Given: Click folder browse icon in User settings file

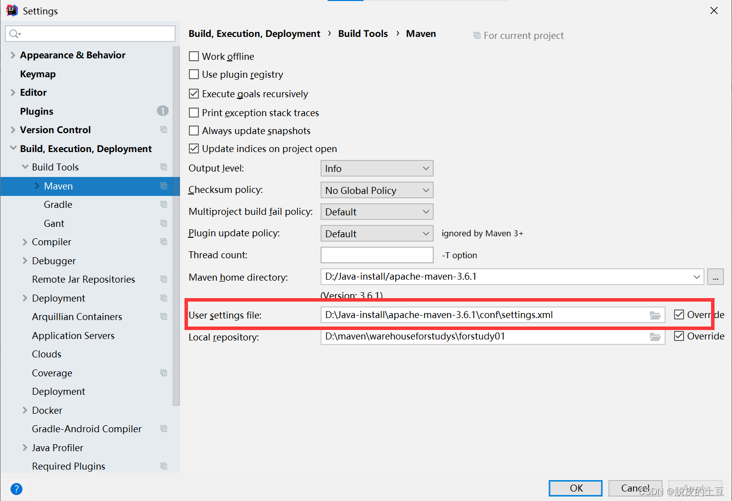Looking at the screenshot, I should [x=655, y=315].
